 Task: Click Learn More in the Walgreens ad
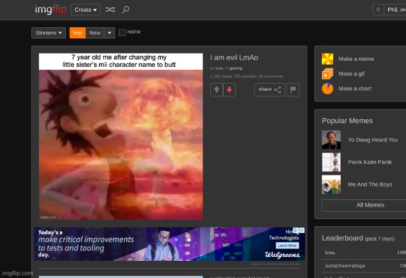[287, 246]
